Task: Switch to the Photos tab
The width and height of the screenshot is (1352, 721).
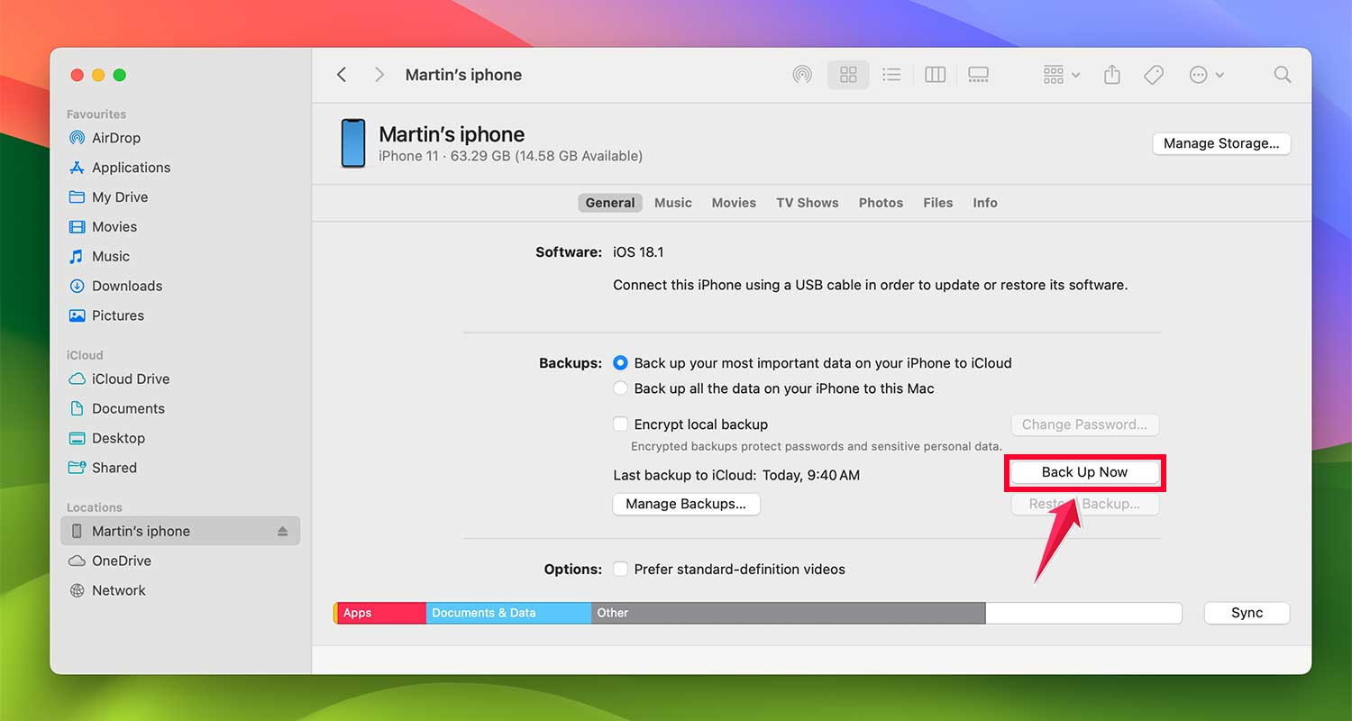Action: [x=880, y=202]
